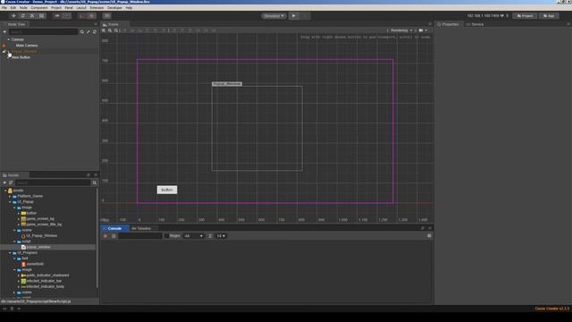Viewport: 572px width, 322px height.
Task: Select the Scale transform tool in toolbar
Action: 32,16
